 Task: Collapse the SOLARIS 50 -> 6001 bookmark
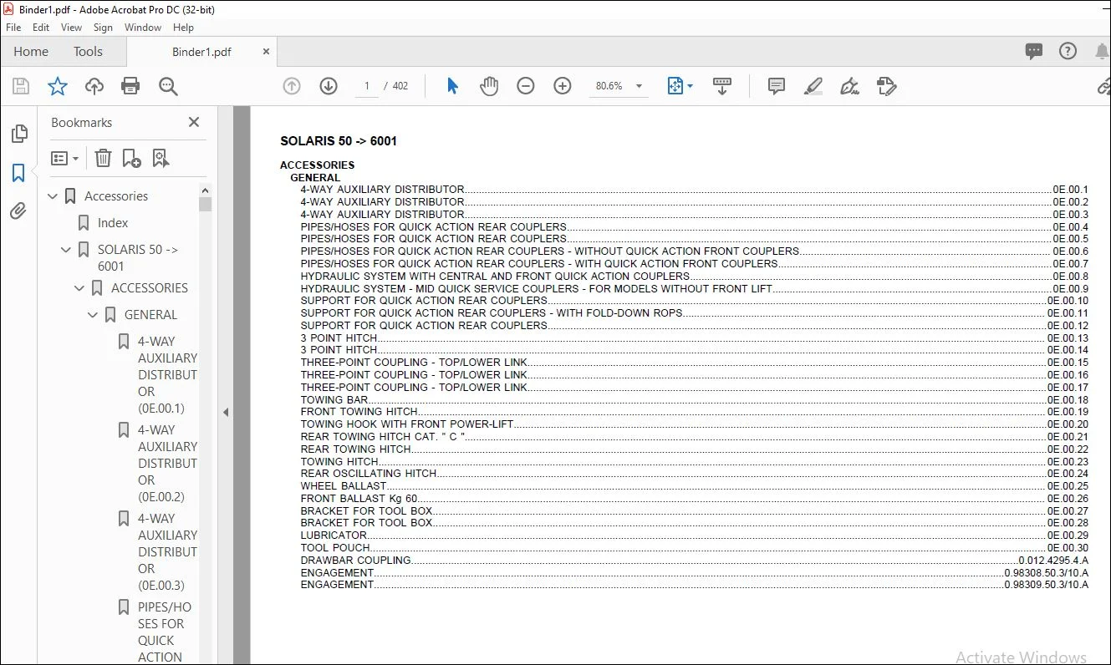tap(66, 250)
